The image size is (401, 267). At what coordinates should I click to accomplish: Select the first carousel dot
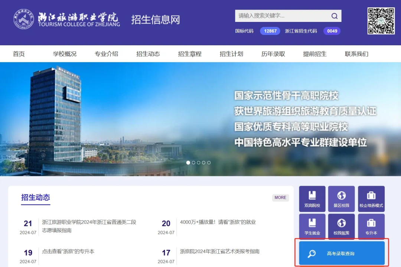188,163
